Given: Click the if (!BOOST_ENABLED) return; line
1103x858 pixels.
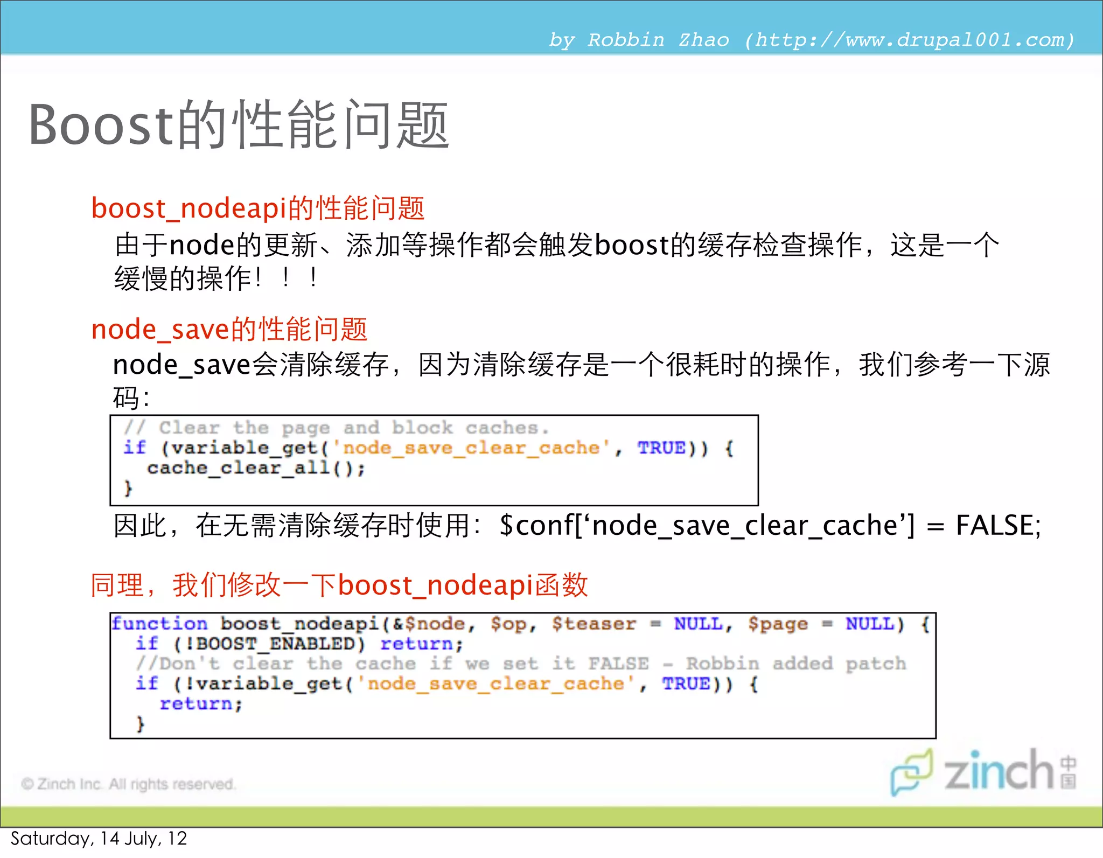Looking at the screenshot, I should 299,644.
